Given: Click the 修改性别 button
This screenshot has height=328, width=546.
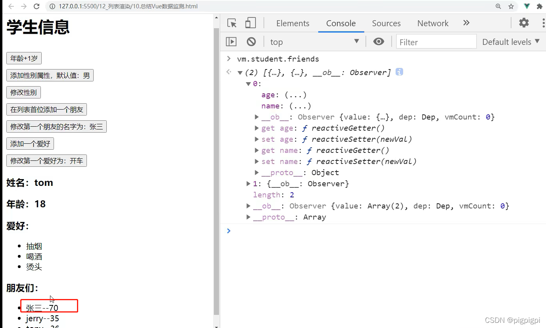Looking at the screenshot, I should [23, 93].
